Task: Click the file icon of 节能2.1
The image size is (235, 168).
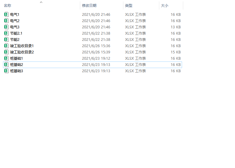Action: pyautogui.click(x=6, y=33)
